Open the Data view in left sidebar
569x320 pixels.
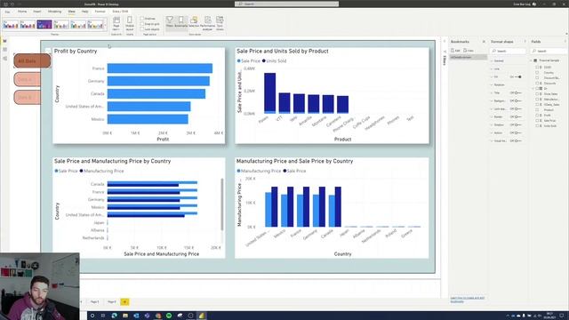pos(4,50)
